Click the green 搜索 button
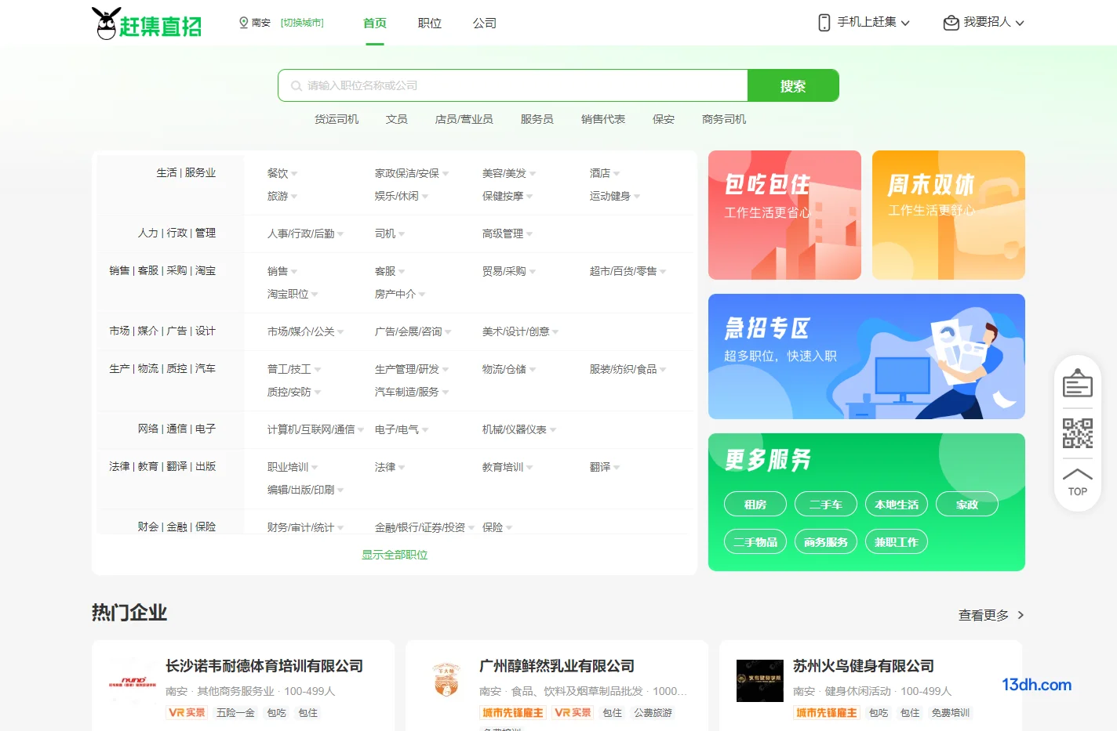The image size is (1117, 731). click(793, 85)
